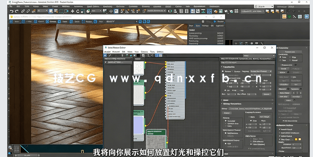Open Options menu in Material Editor
Viewport: 313px width, 157px height.
[x=144, y=52]
